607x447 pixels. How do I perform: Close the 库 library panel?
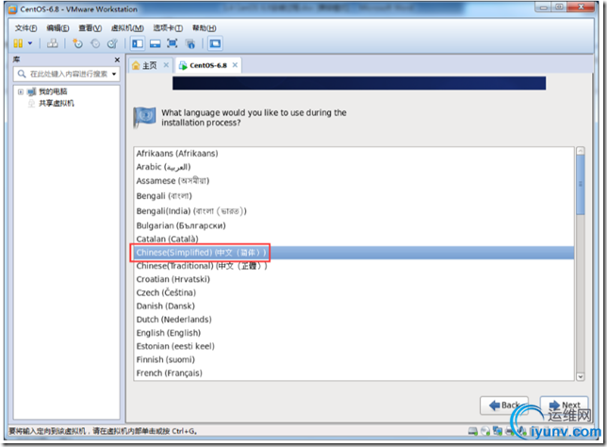click(x=117, y=59)
